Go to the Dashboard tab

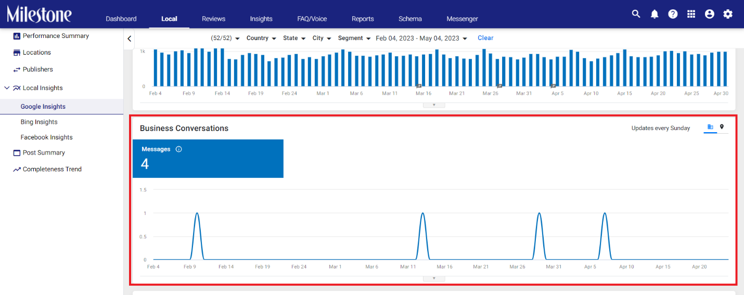(121, 19)
